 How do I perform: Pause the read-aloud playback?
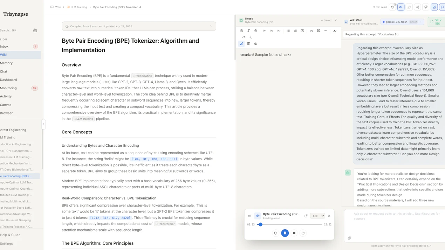coord(285,233)
